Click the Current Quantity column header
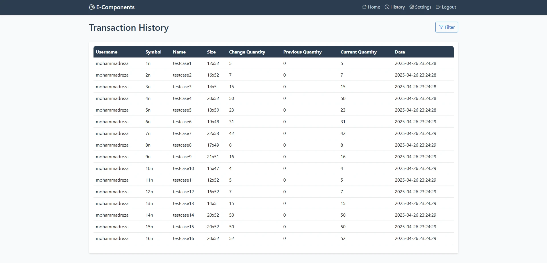This screenshot has height=263, width=547. (x=358, y=52)
